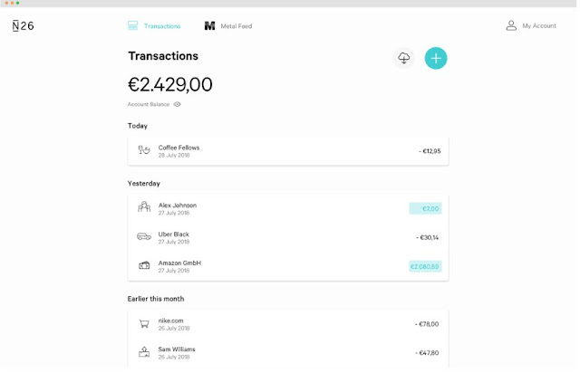Click the Metal Feed M icon

[x=209, y=26]
